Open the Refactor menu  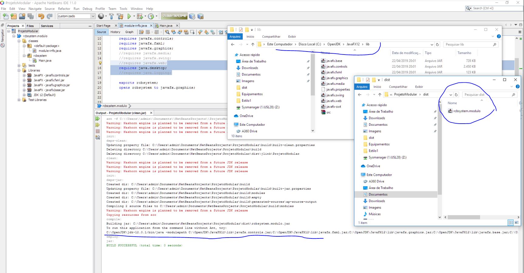click(64, 9)
